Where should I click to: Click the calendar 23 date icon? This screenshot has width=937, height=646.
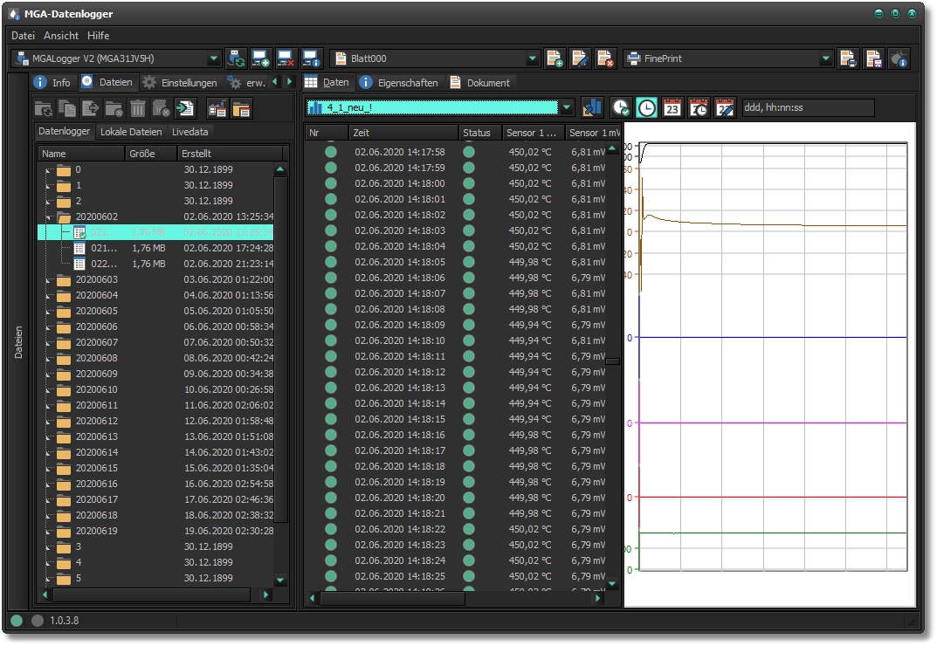pyautogui.click(x=672, y=107)
